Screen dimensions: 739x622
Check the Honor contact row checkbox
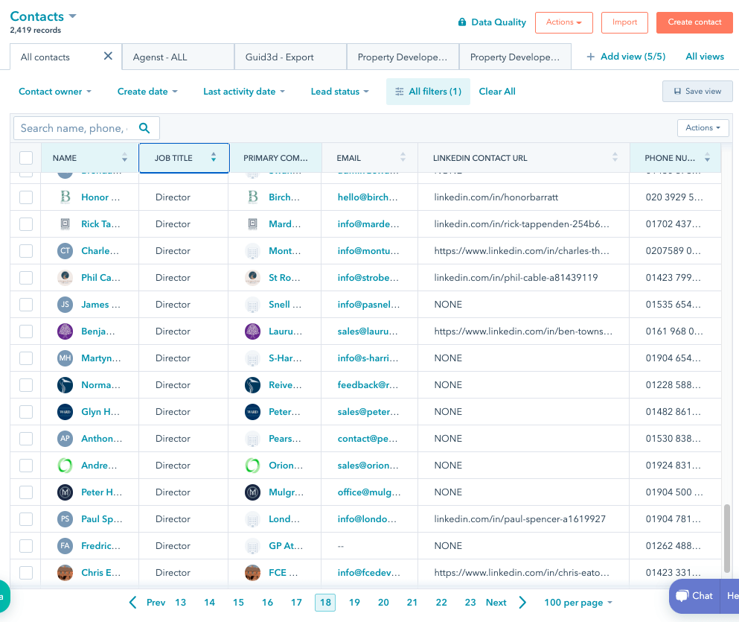[x=26, y=197]
